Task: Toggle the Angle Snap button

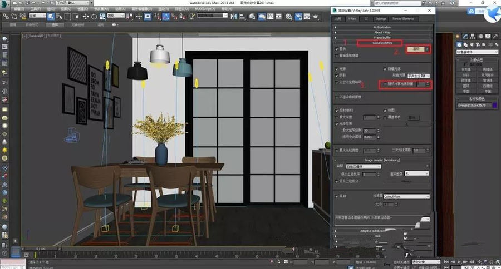Action: pyautogui.click(x=165, y=16)
